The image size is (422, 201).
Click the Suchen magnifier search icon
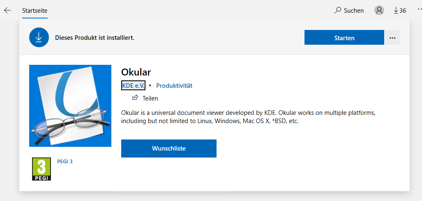338,10
